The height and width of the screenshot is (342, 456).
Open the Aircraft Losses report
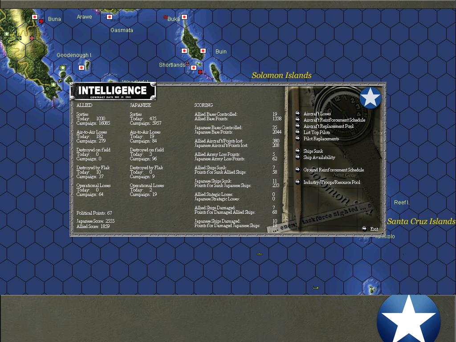[x=317, y=114]
